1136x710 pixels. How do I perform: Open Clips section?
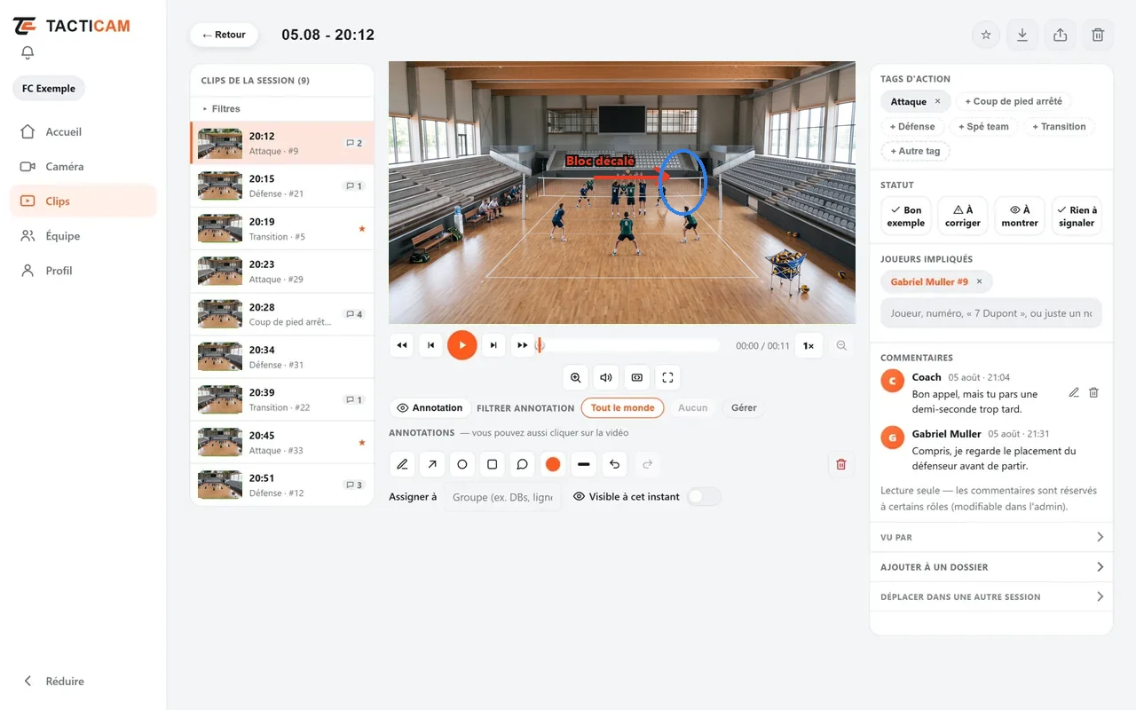83,201
